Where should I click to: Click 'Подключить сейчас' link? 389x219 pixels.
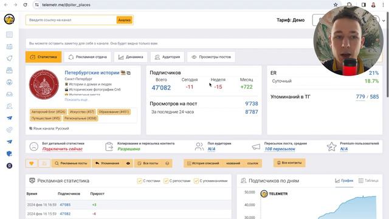click(x=62, y=149)
